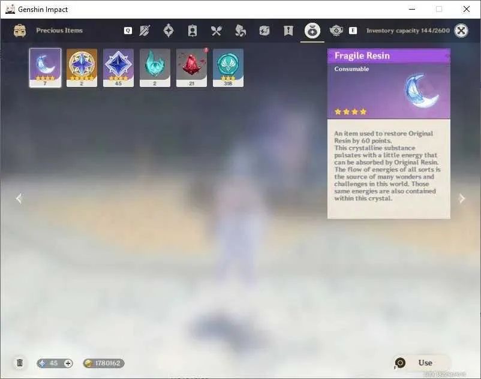
Task: Open the Character Development Items tab
Action: point(193,31)
